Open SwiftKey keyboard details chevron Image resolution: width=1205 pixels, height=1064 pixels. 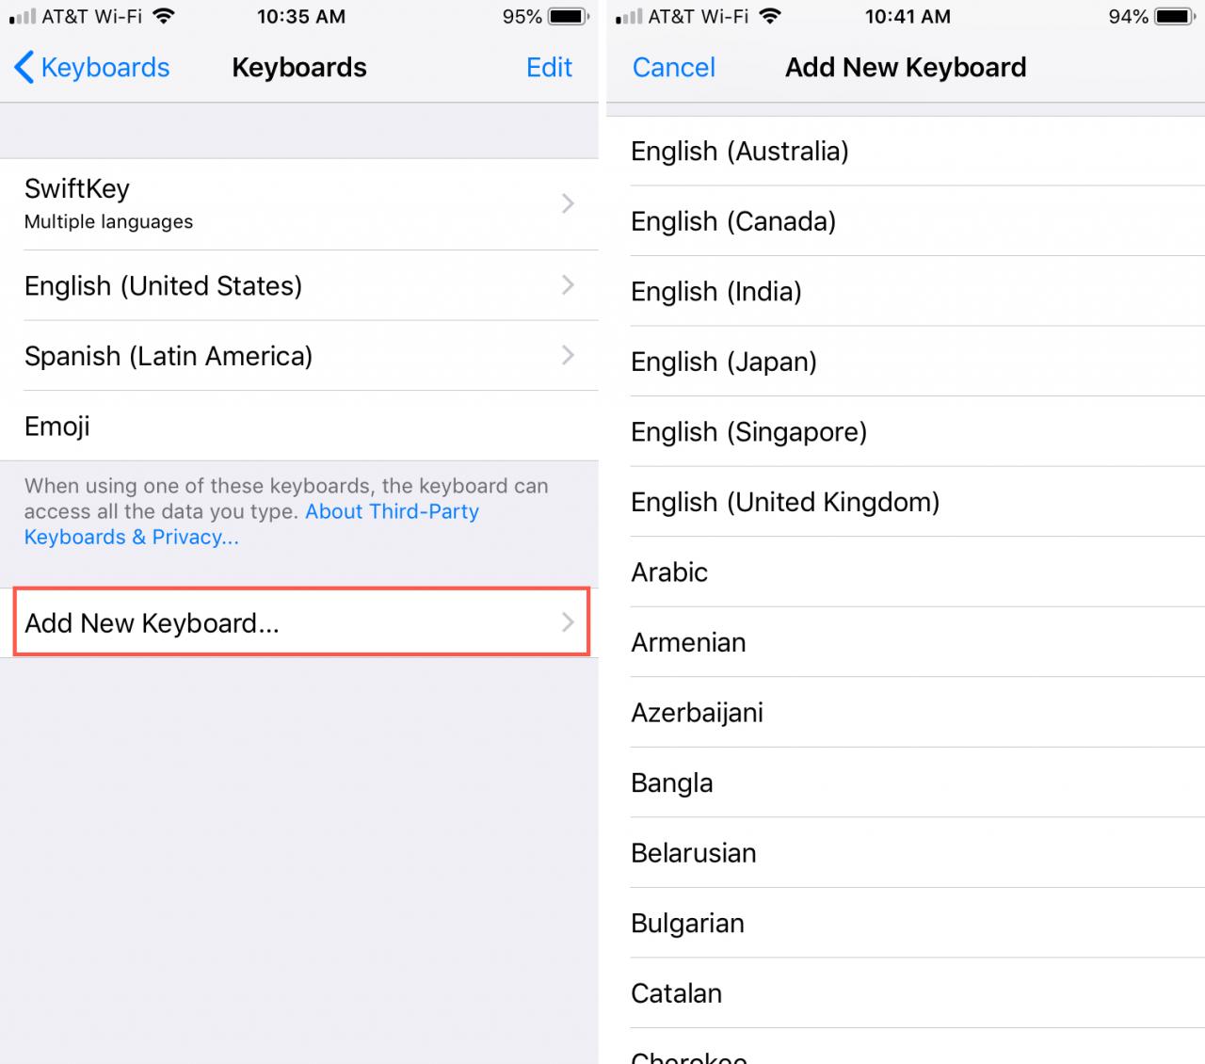tap(568, 203)
